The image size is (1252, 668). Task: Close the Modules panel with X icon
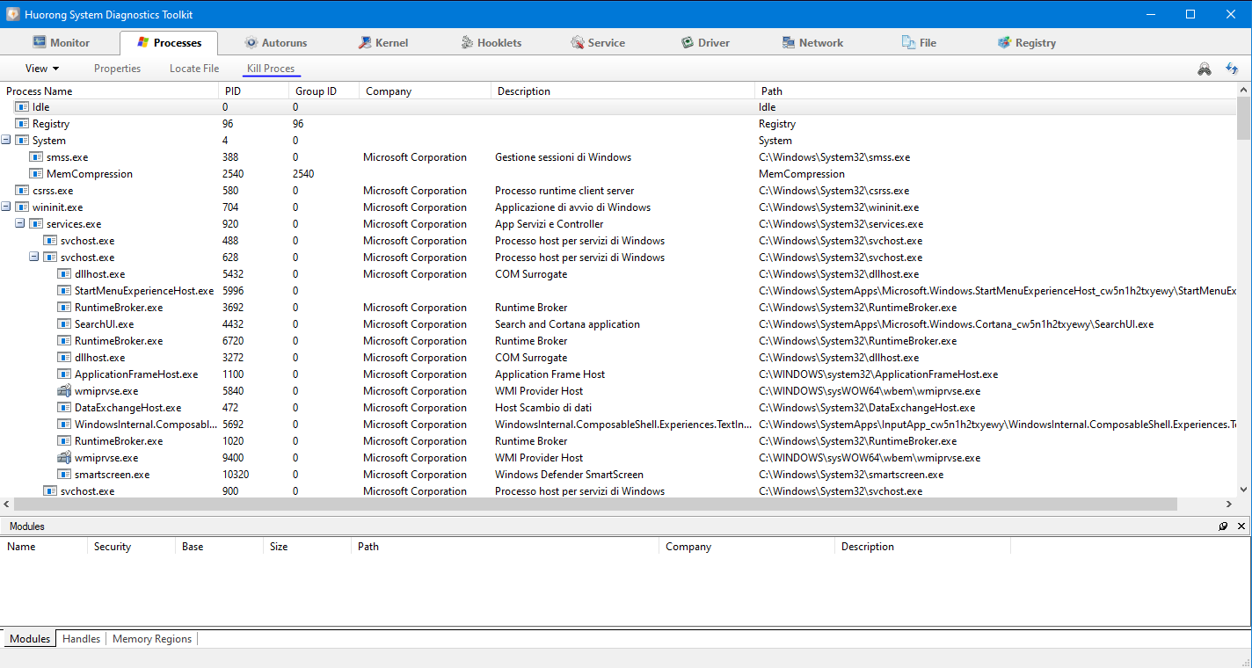coord(1241,526)
